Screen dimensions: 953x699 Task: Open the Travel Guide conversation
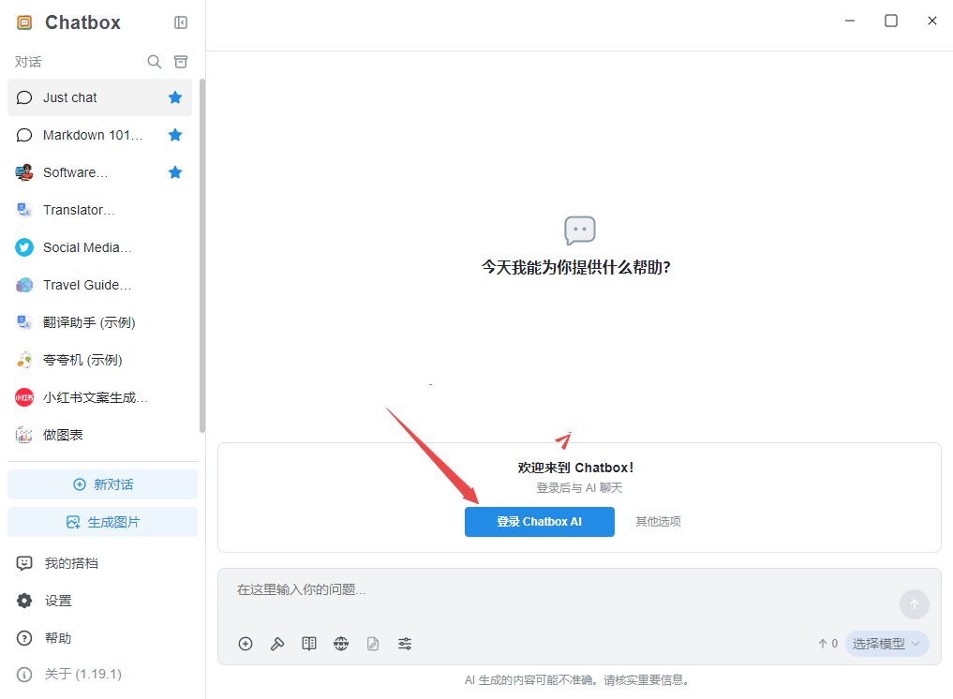(x=87, y=285)
